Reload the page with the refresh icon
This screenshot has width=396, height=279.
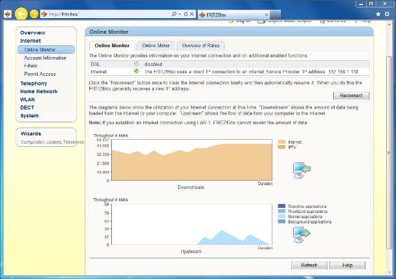[x=186, y=14]
